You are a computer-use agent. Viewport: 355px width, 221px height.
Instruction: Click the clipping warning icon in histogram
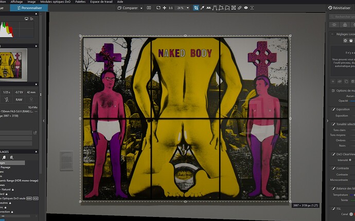point(32,19)
